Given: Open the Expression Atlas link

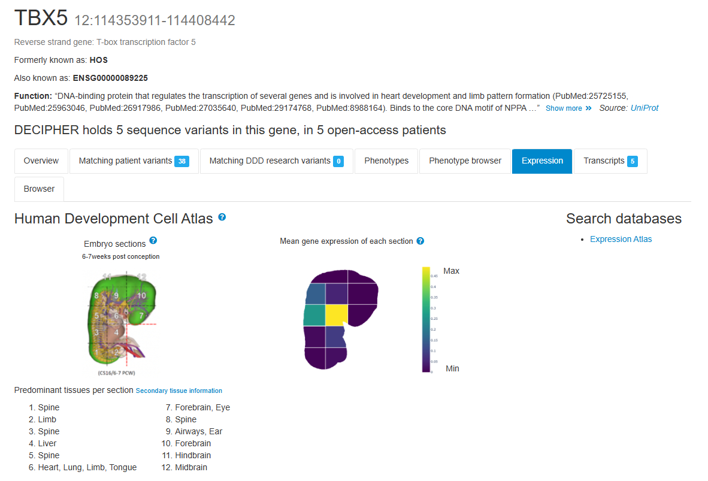Looking at the screenshot, I should click(621, 239).
